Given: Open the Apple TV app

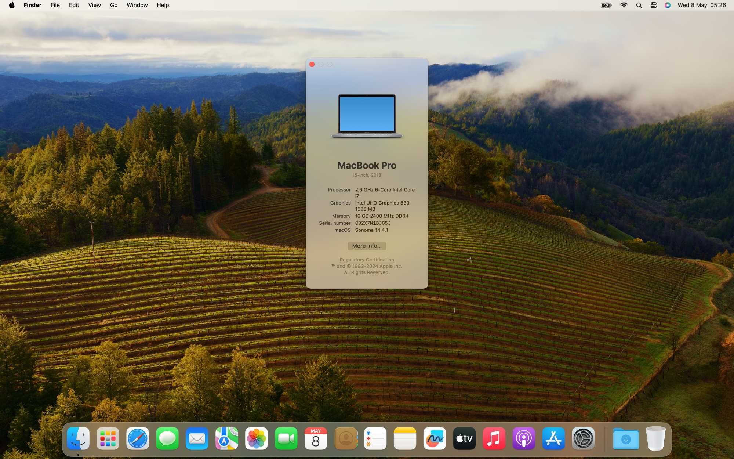Looking at the screenshot, I should pos(465,438).
